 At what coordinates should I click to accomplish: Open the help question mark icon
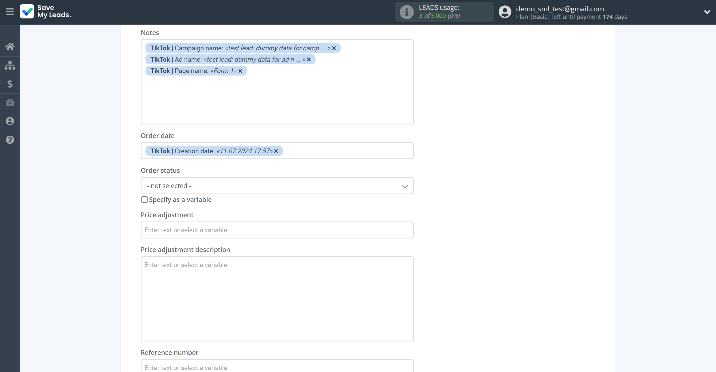[x=10, y=140]
